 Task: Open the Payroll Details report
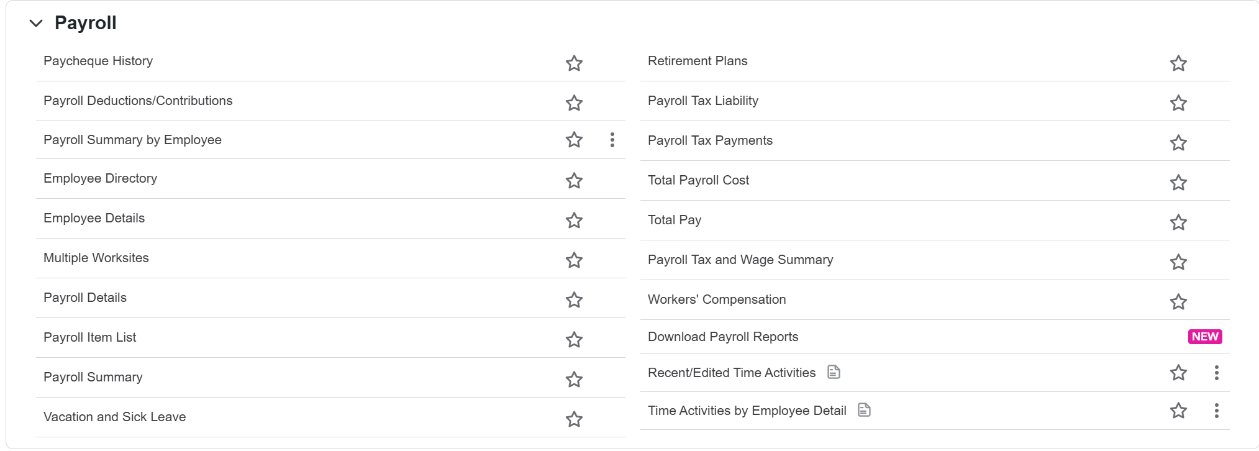coord(85,298)
